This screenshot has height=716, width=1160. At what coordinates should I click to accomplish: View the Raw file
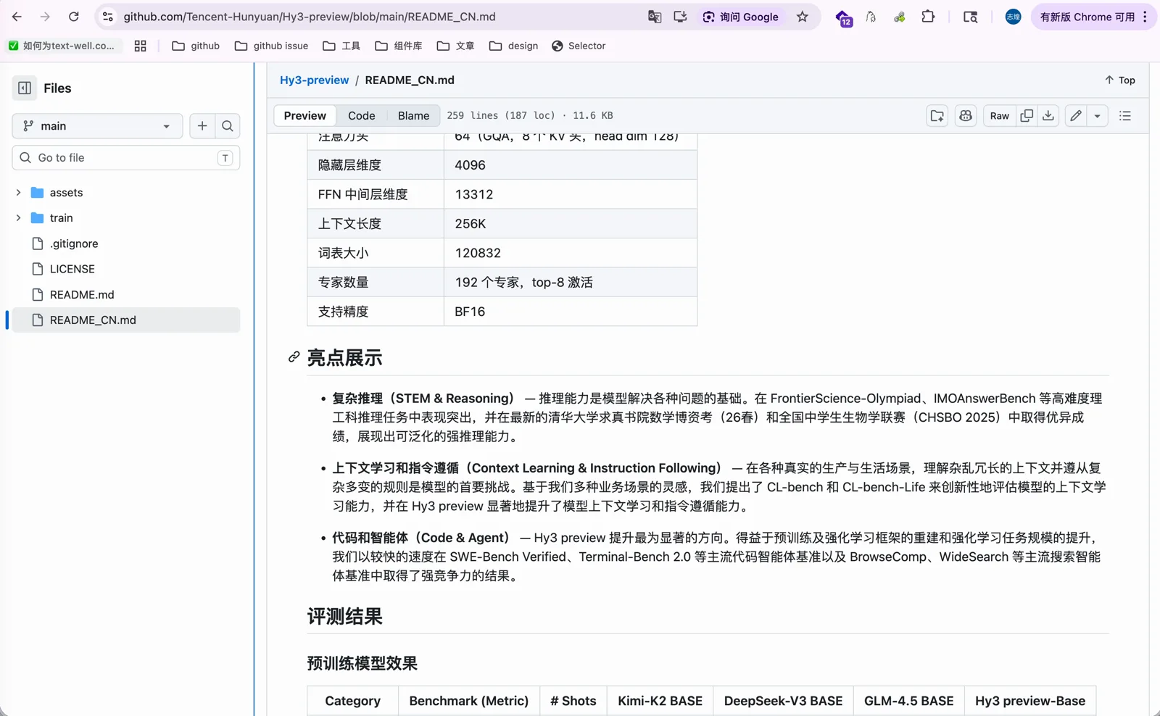pos(1000,116)
